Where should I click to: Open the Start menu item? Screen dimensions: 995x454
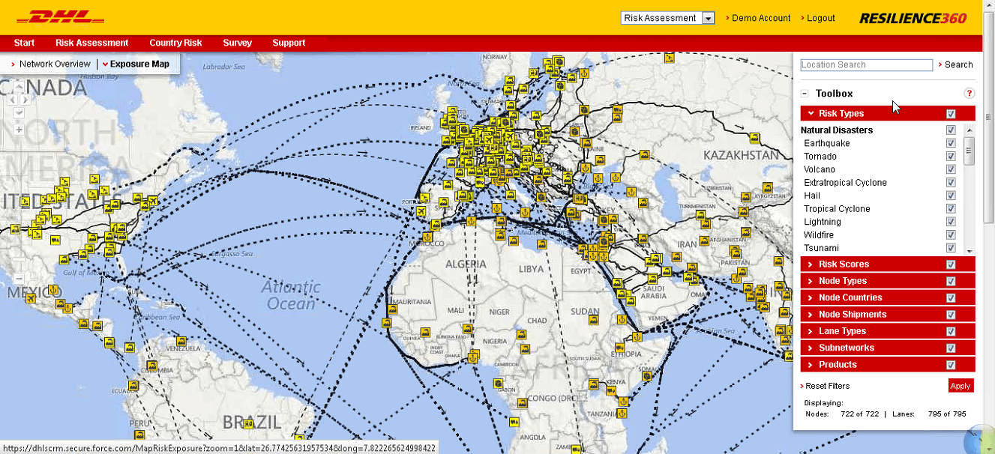point(24,43)
